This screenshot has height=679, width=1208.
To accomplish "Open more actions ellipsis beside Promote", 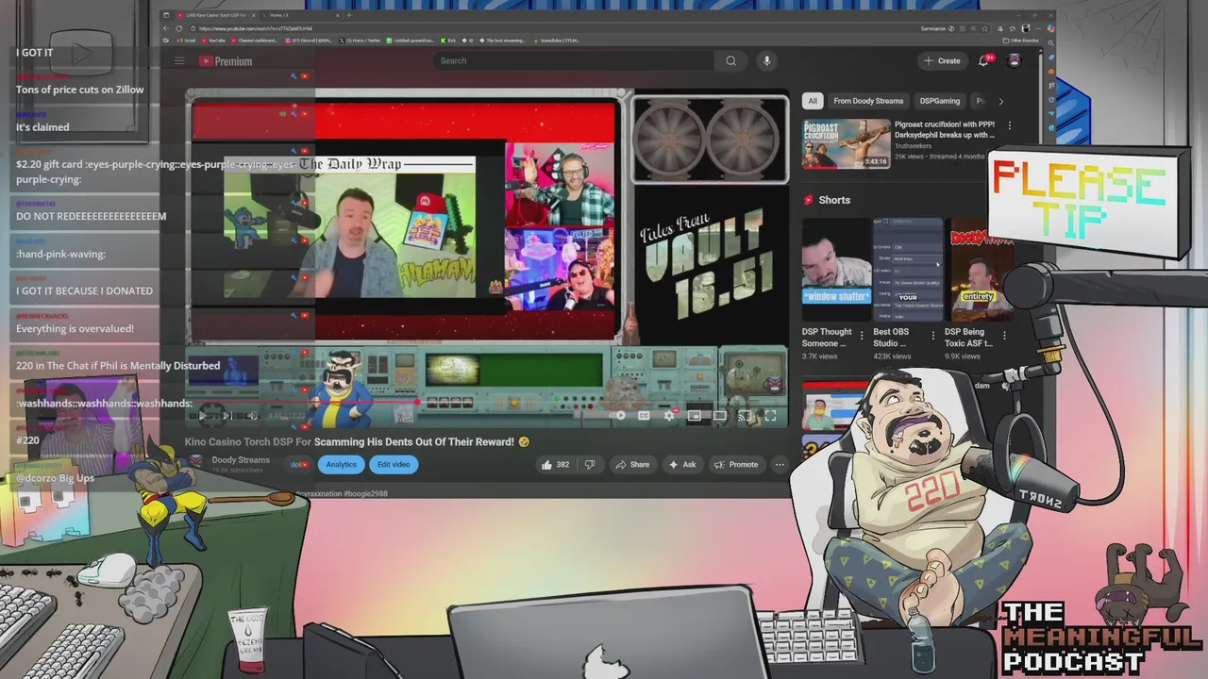I will click(780, 464).
